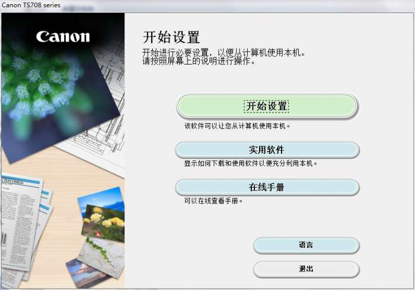Open the 实用软件 option
Viewport: 415px width, 290px height.
click(x=267, y=150)
